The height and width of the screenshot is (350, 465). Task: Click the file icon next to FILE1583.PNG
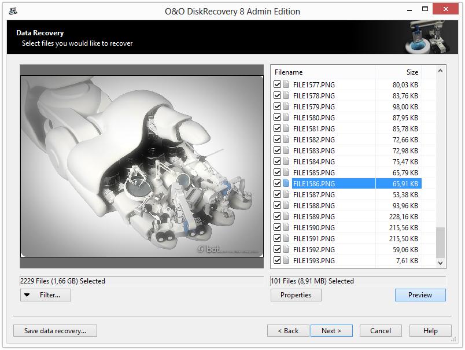point(286,150)
